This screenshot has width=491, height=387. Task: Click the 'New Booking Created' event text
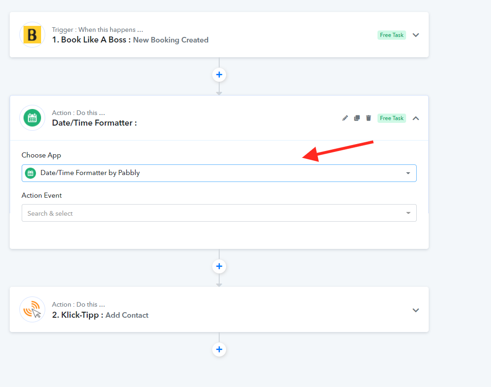(x=171, y=40)
